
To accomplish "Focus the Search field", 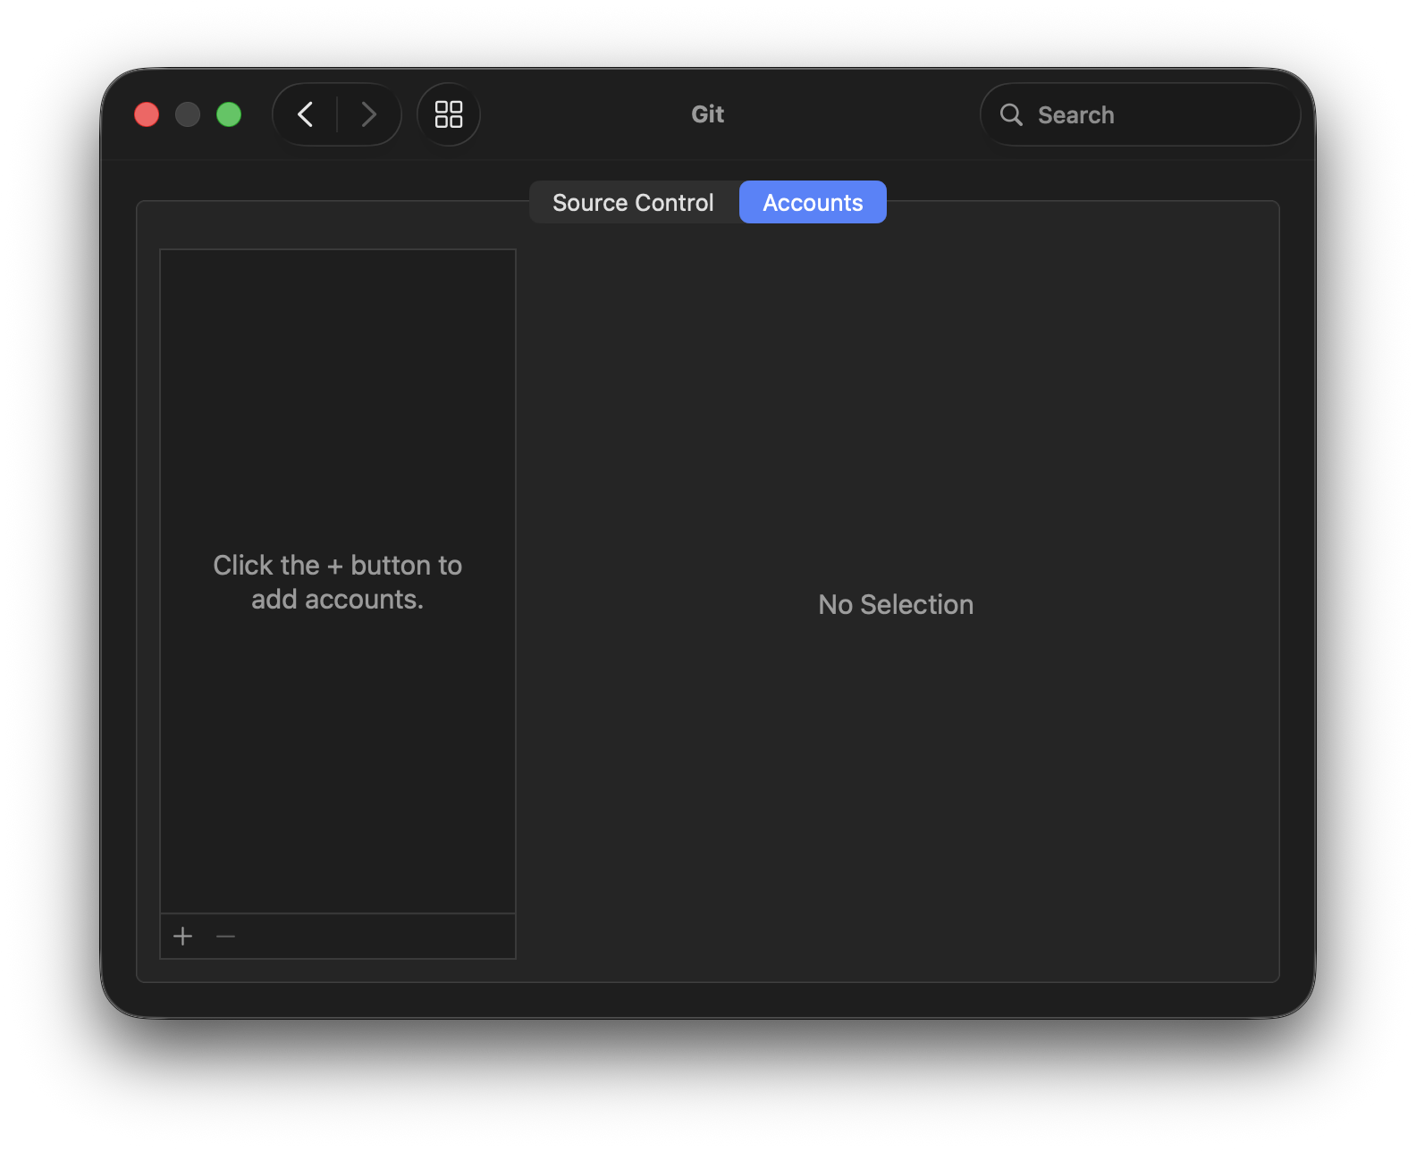I will pos(1140,114).
